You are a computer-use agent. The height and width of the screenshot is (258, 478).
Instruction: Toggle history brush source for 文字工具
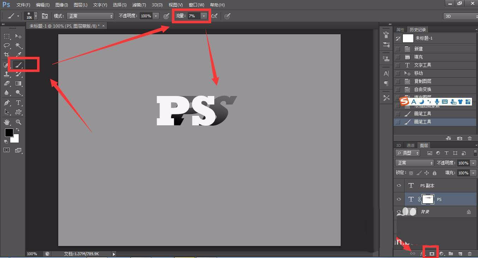pyautogui.click(x=398, y=65)
